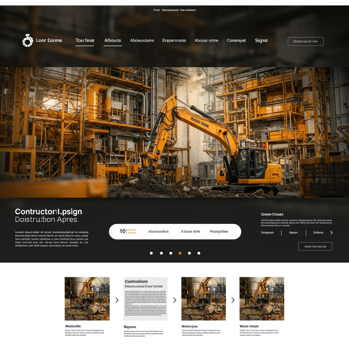Click the 'Apren' link under 'Oraen Dibers'

[293, 233]
